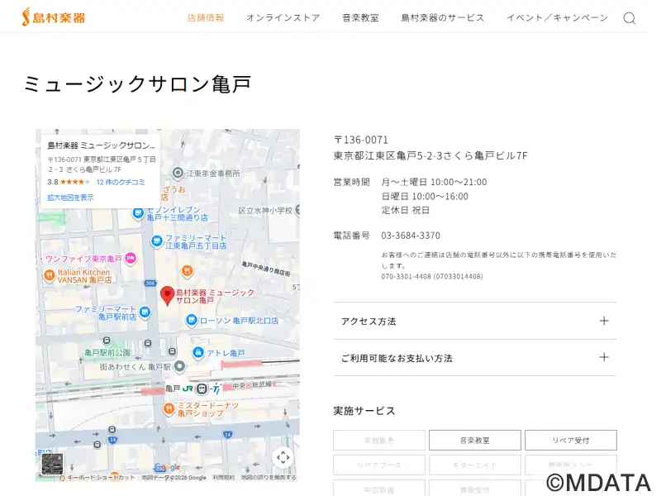Click the phone number 03-3684-3370
661x496 pixels.
tap(411, 236)
